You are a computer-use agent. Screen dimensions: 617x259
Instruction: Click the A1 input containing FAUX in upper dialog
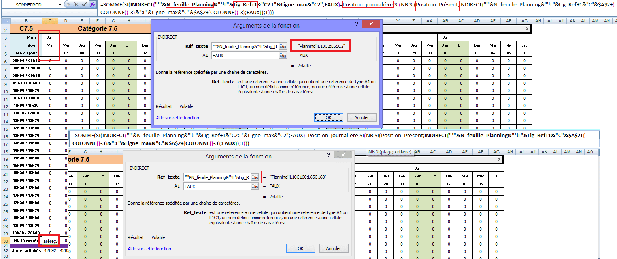pos(245,56)
